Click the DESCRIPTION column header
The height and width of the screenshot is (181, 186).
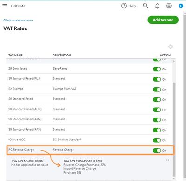pos(61,55)
